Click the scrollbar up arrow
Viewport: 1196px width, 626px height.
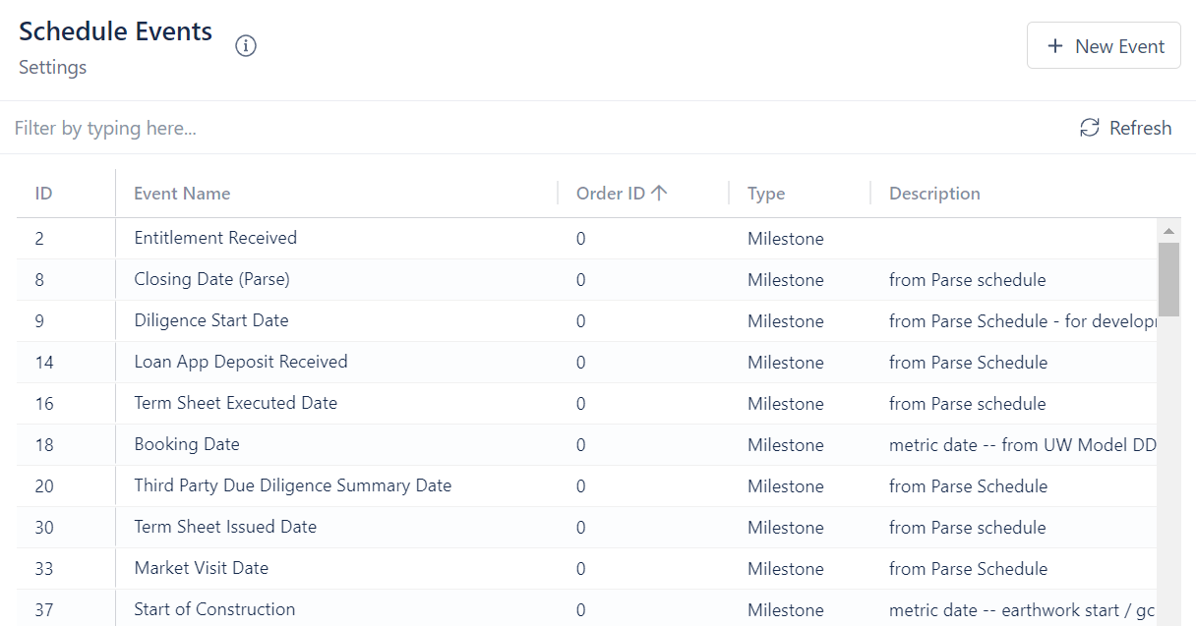[x=1168, y=232]
